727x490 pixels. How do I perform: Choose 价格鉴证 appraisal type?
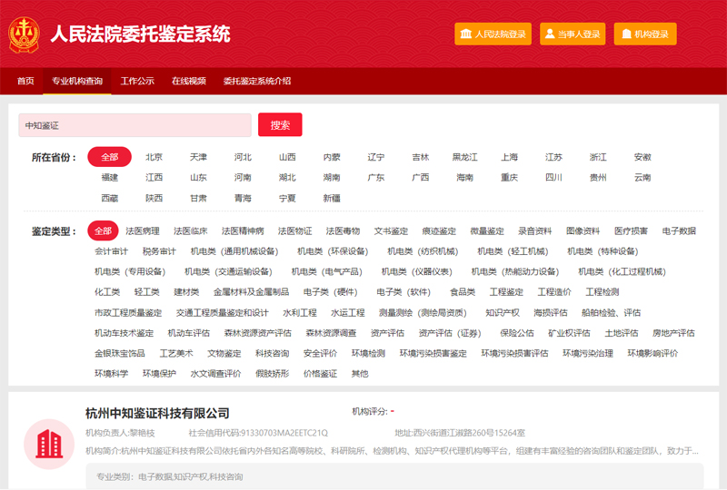click(320, 374)
